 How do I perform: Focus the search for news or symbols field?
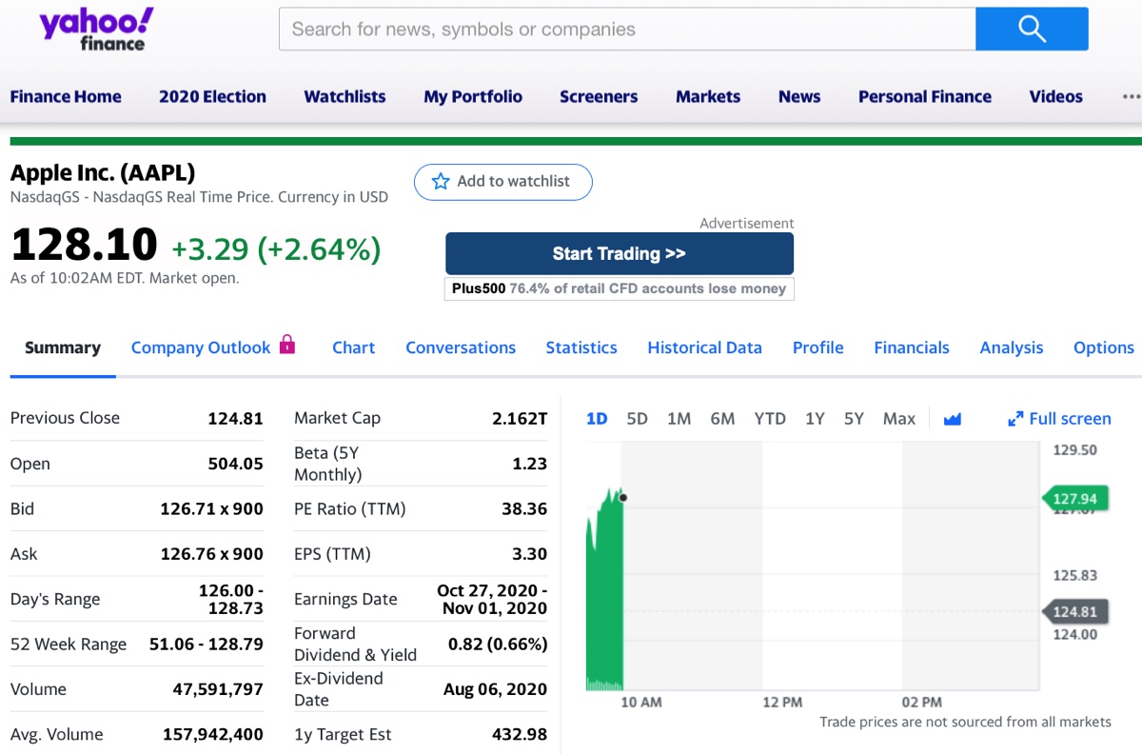pyautogui.click(x=627, y=29)
